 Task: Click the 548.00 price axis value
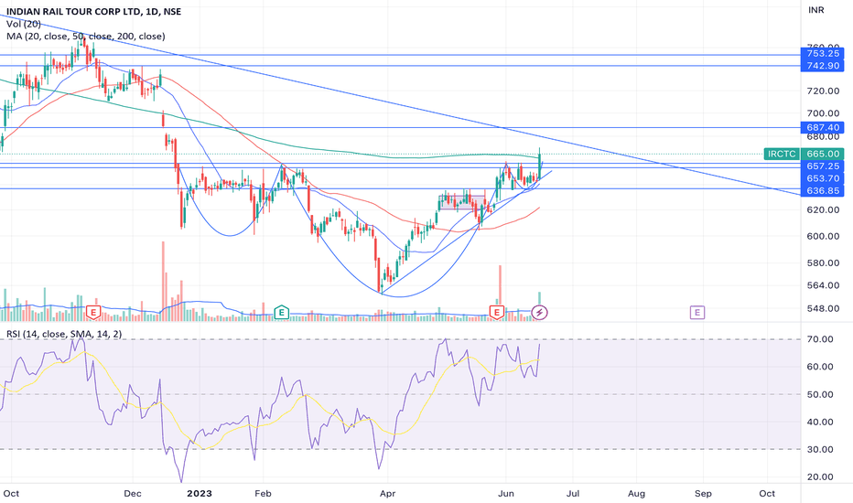coord(823,308)
